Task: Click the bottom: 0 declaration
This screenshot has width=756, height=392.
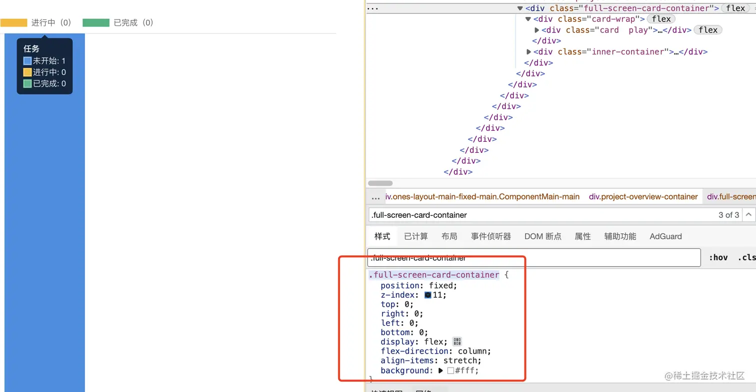Action: [404, 333]
